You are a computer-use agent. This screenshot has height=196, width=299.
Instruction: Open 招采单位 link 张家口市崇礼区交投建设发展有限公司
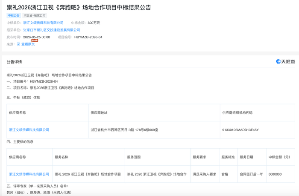52,30
